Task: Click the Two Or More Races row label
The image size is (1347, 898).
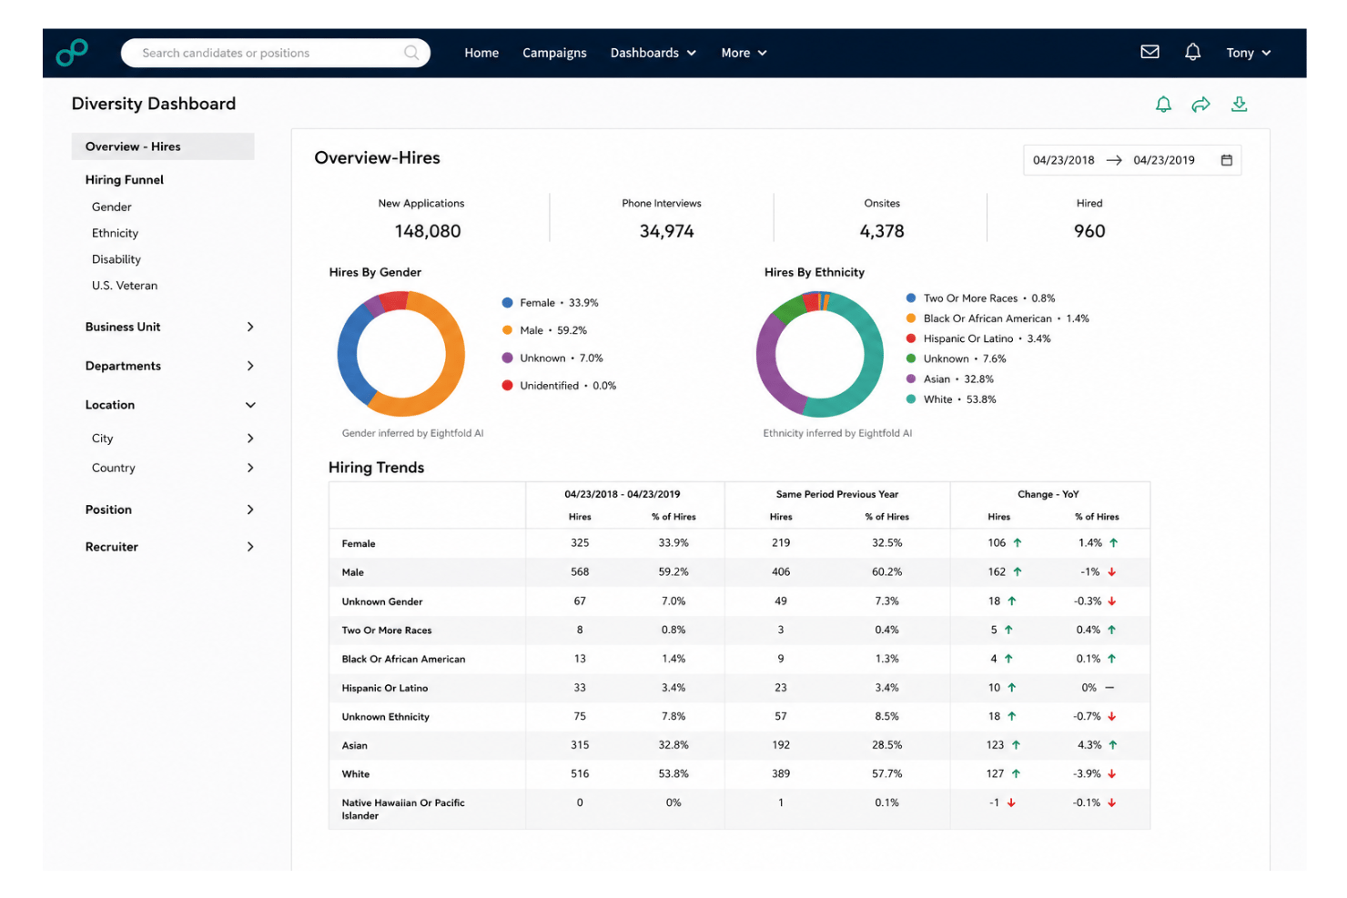Action: (387, 631)
